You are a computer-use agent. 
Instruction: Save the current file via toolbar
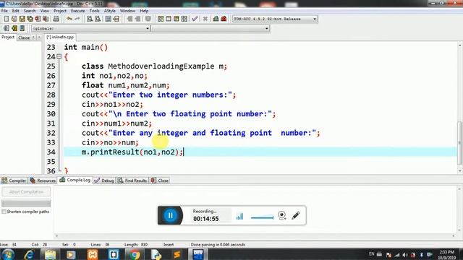[x=22, y=19]
